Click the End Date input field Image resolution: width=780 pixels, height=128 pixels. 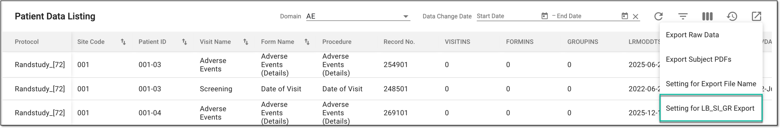point(588,16)
